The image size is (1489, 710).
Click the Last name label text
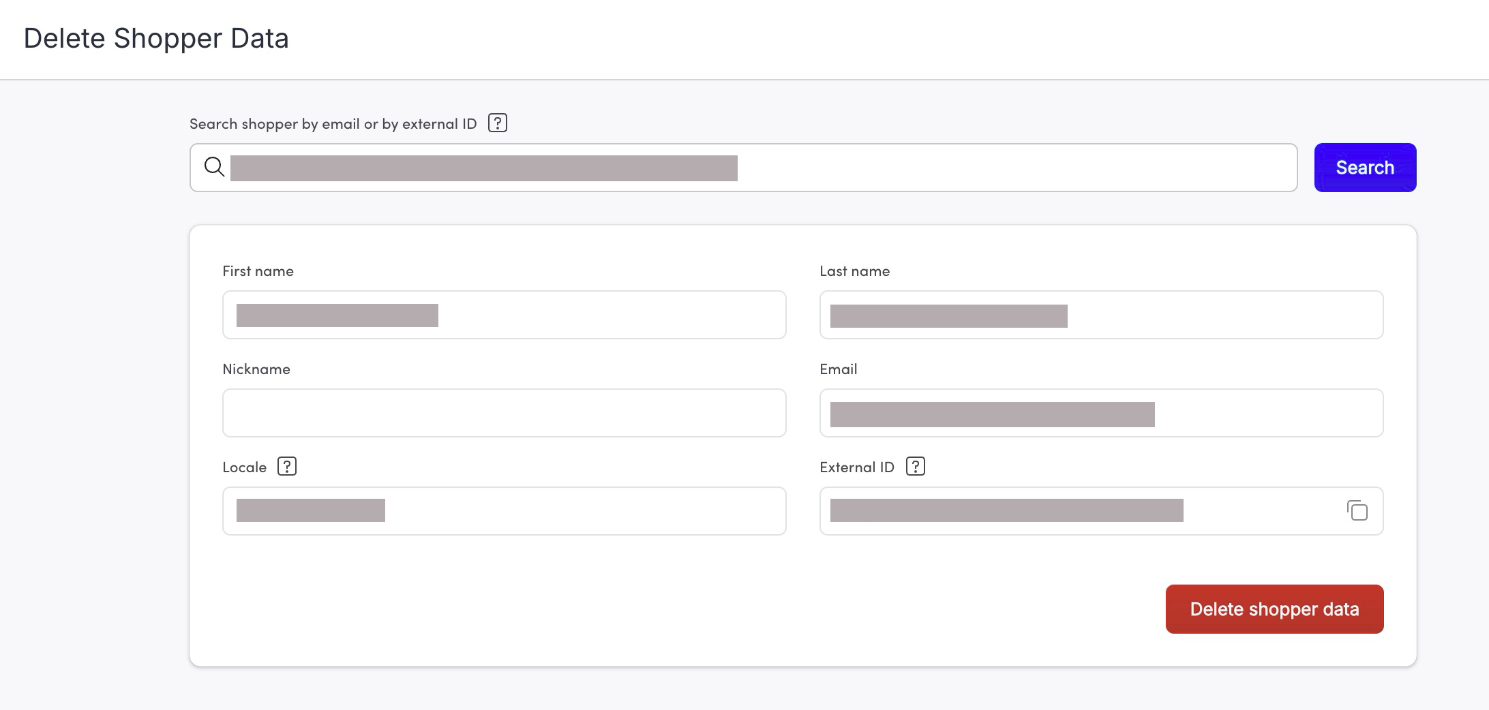(x=854, y=271)
